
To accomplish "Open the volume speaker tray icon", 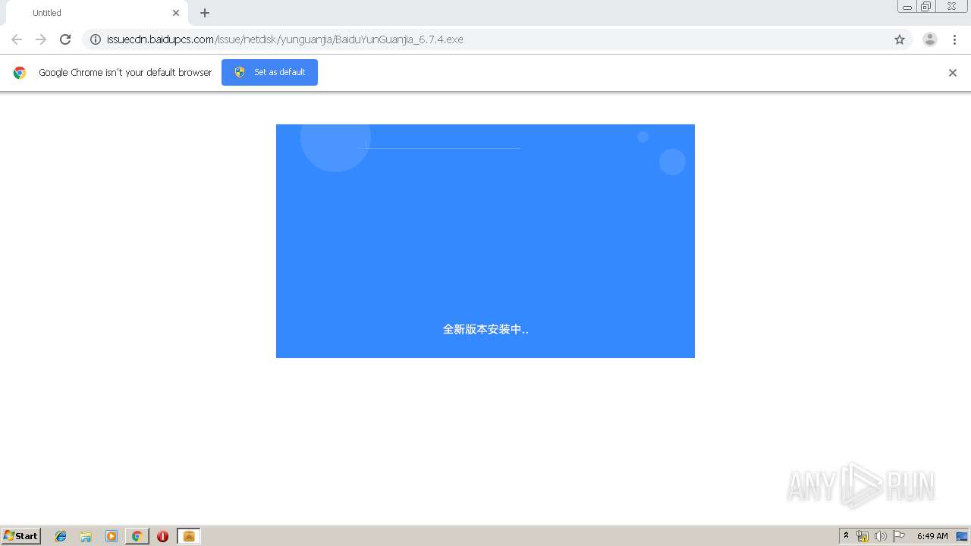I will point(880,536).
